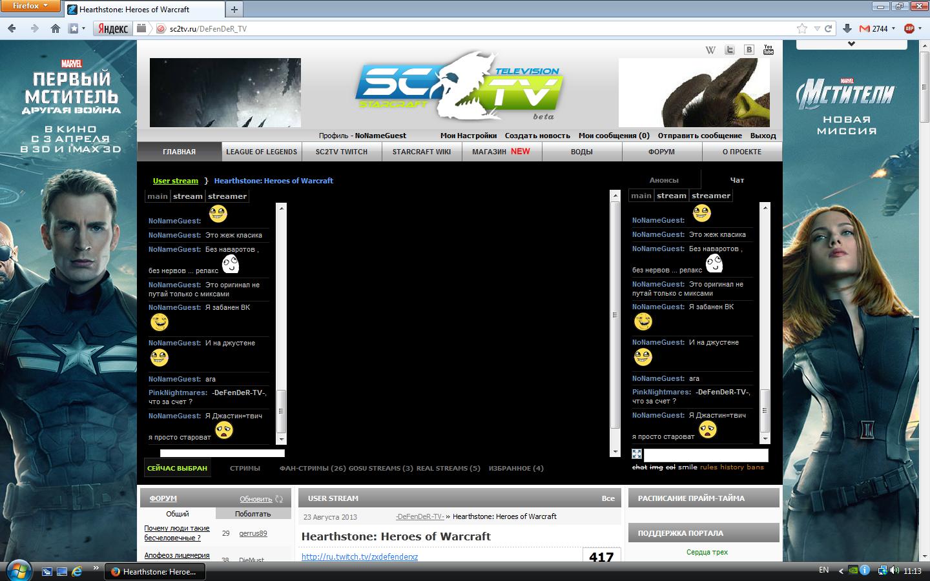Click the browser forward arrow
Image resolution: width=930 pixels, height=581 pixels.
point(34,28)
